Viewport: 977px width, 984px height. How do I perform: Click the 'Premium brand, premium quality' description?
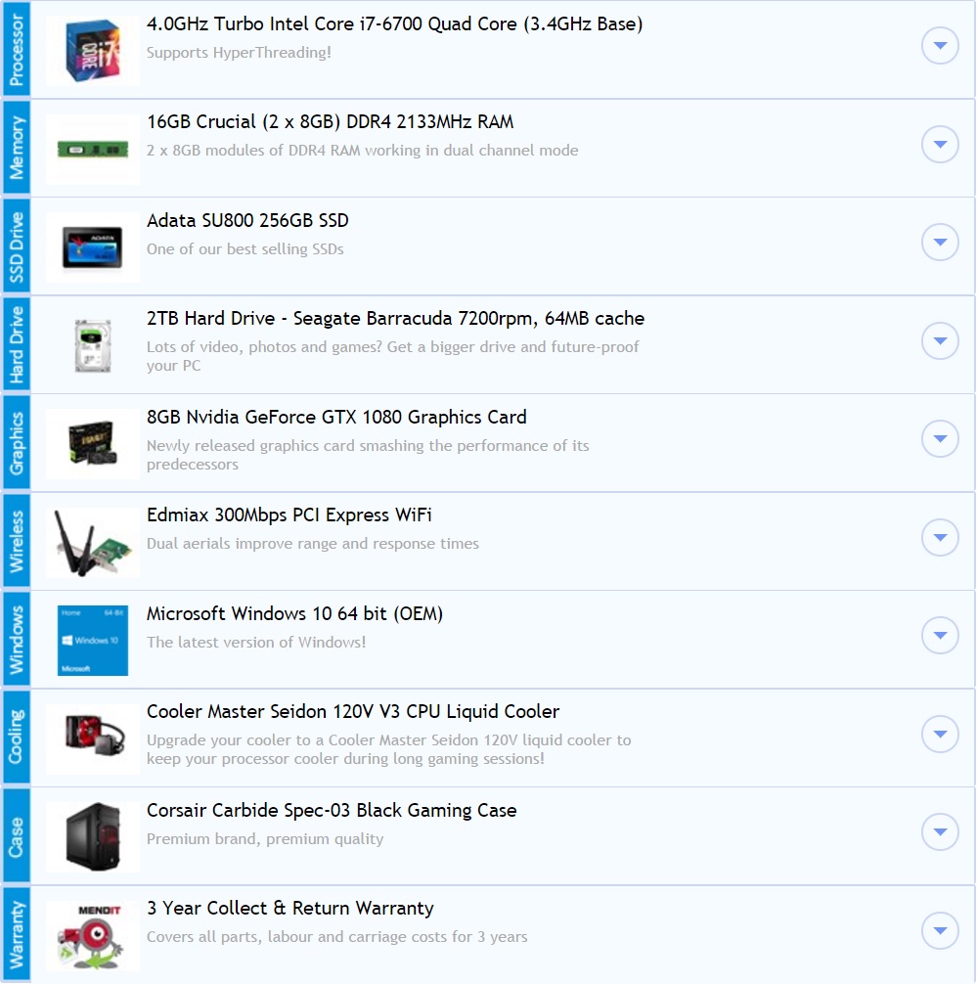coord(265,839)
